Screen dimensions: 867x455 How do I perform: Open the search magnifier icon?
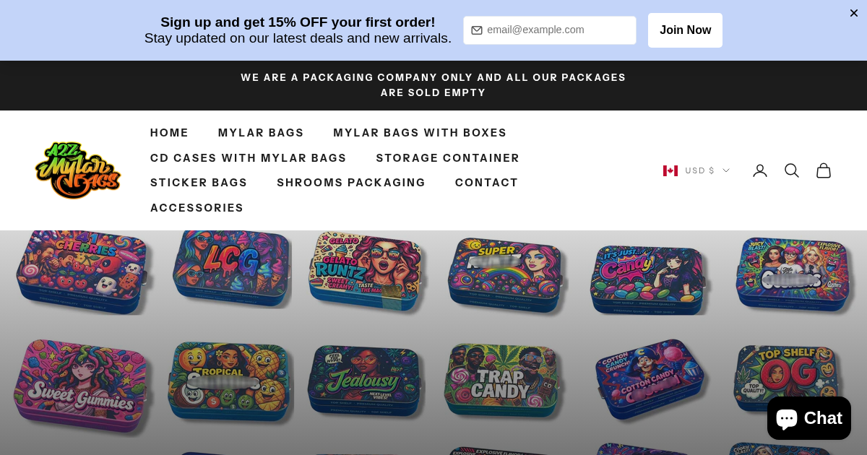click(x=792, y=170)
